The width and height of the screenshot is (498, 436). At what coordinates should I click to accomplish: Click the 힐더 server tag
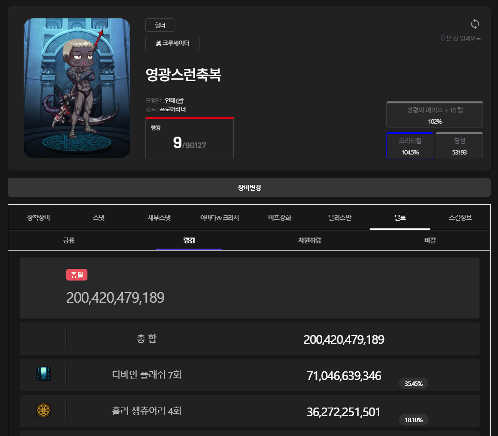coord(159,25)
